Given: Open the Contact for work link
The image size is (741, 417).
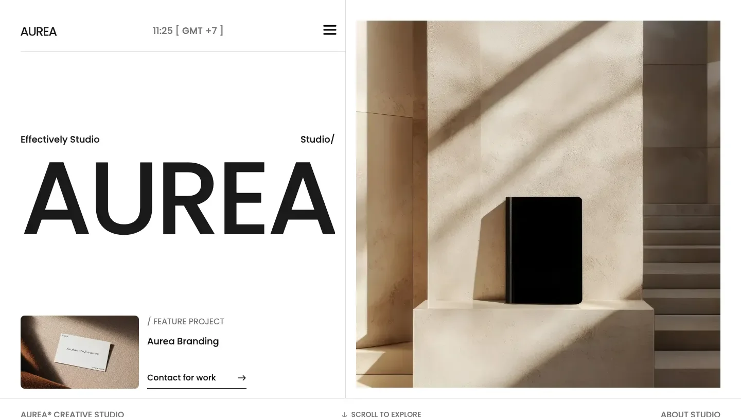Looking at the screenshot, I should [197, 378].
